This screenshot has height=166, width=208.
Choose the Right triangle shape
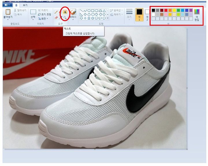pyautogui.click(x=81, y=14)
